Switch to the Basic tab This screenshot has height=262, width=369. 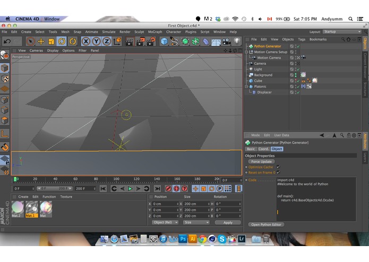point(251,149)
